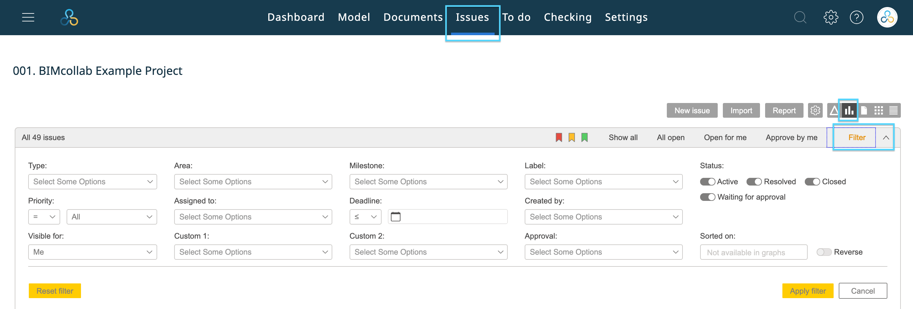Select the Show all quick filter
The height and width of the screenshot is (309, 913).
[x=623, y=137]
